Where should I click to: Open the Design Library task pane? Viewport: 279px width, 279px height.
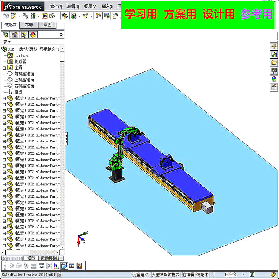pyautogui.click(x=274, y=54)
